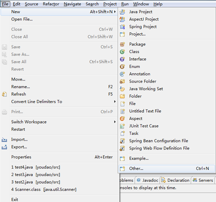Switch to the Javadoc tab
Image resolution: width=216 pixels, height=202 pixels.
[148, 180]
